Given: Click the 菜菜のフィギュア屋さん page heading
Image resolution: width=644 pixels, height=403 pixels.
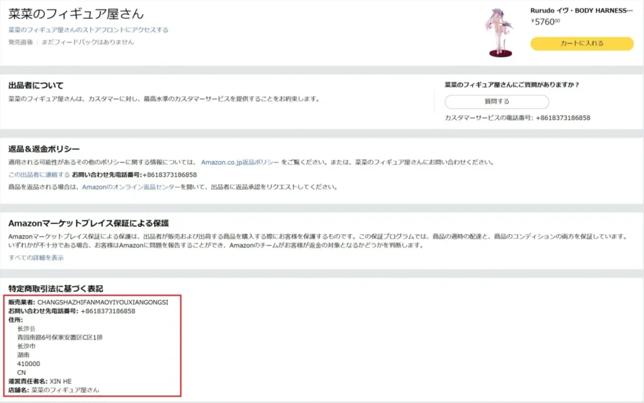Looking at the screenshot, I should pos(76,13).
